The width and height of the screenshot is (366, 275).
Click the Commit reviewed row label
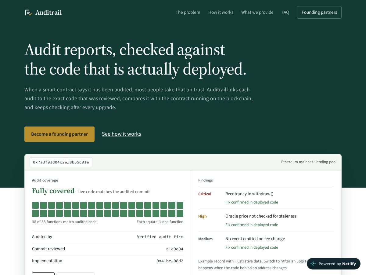(48, 249)
